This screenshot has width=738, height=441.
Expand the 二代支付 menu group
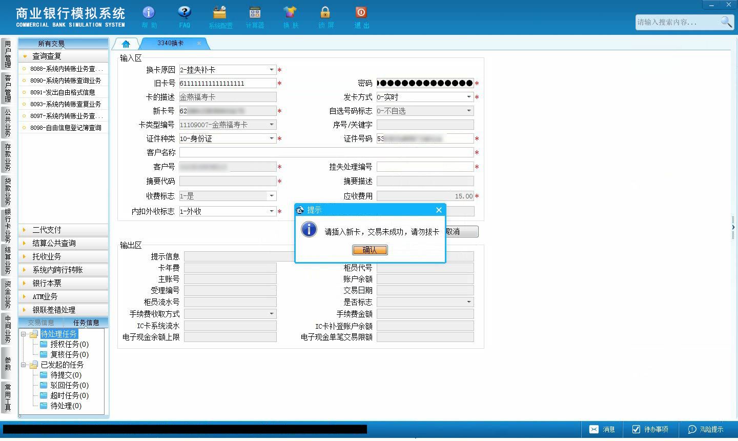(x=64, y=230)
